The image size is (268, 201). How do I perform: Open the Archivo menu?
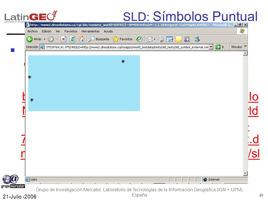point(32,31)
